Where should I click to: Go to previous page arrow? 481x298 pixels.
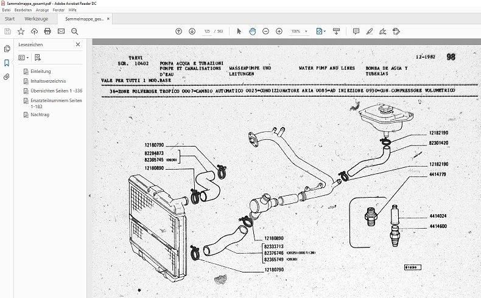pos(178,31)
